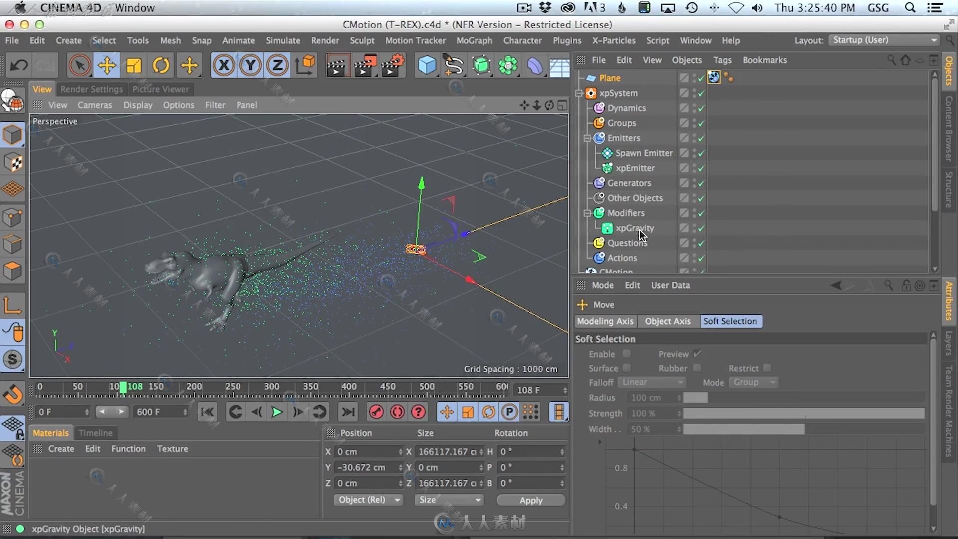Select the Move tool in toolbar
Viewport: 958px width, 539px height.
coord(107,65)
